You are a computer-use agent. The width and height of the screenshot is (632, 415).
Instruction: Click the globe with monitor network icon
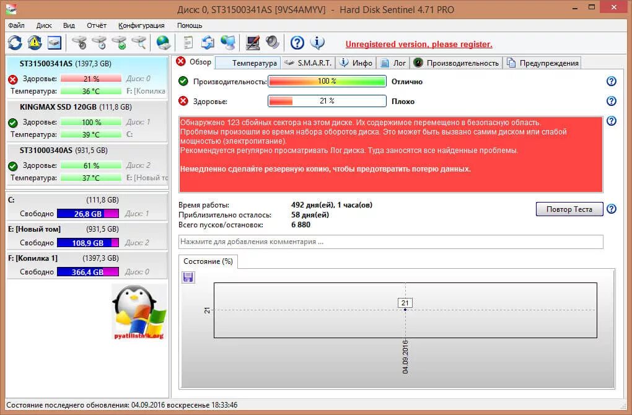[x=228, y=43]
